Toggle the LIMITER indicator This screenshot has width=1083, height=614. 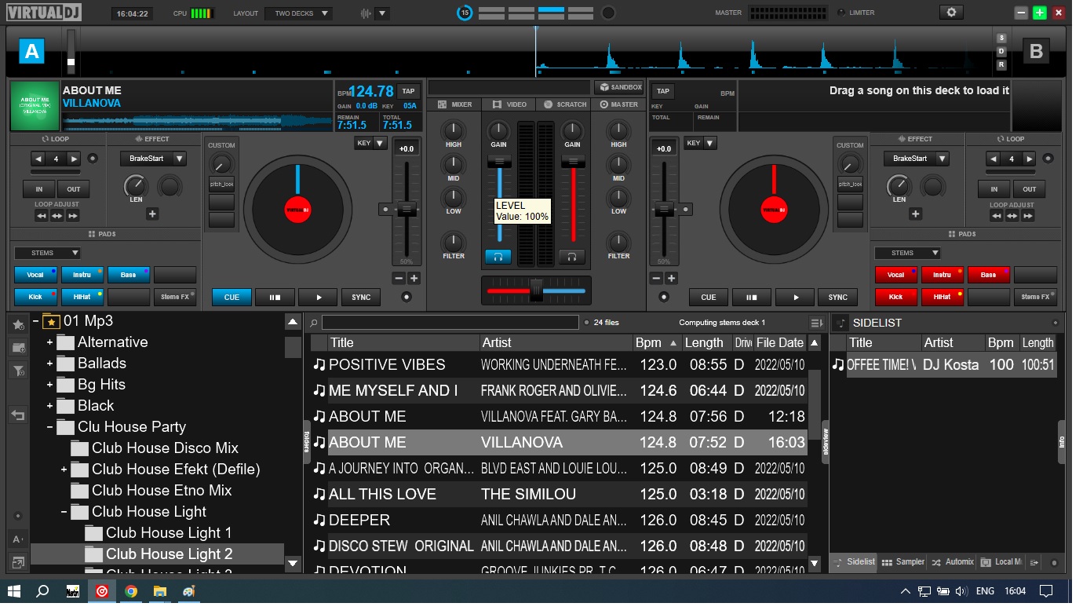coord(842,13)
